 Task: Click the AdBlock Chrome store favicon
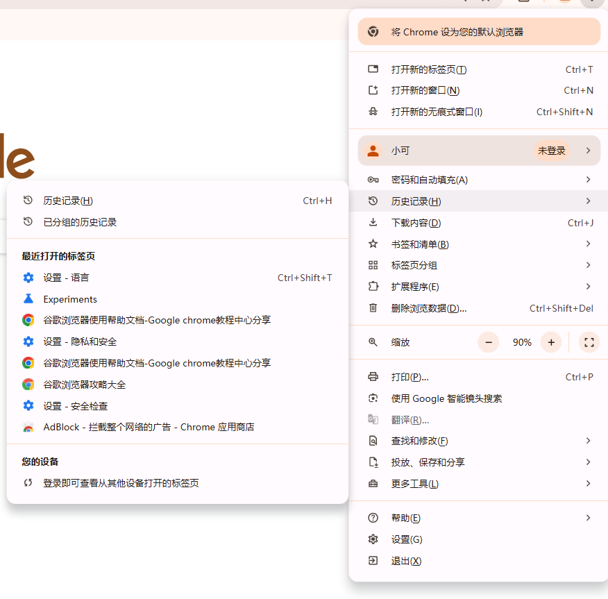pos(28,427)
